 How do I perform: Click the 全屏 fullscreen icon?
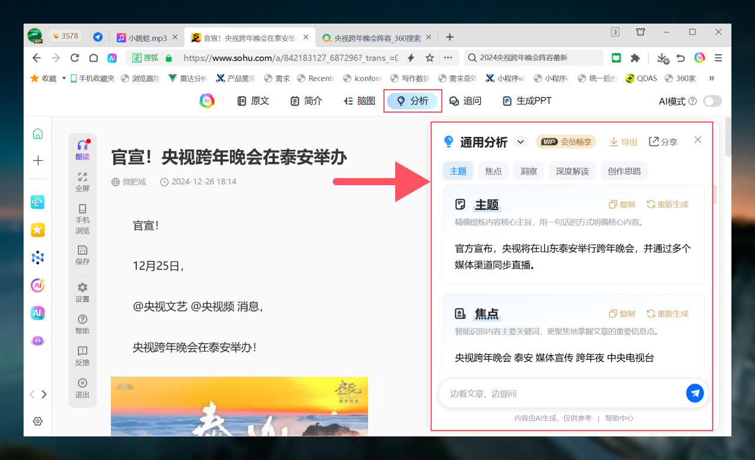tap(83, 177)
